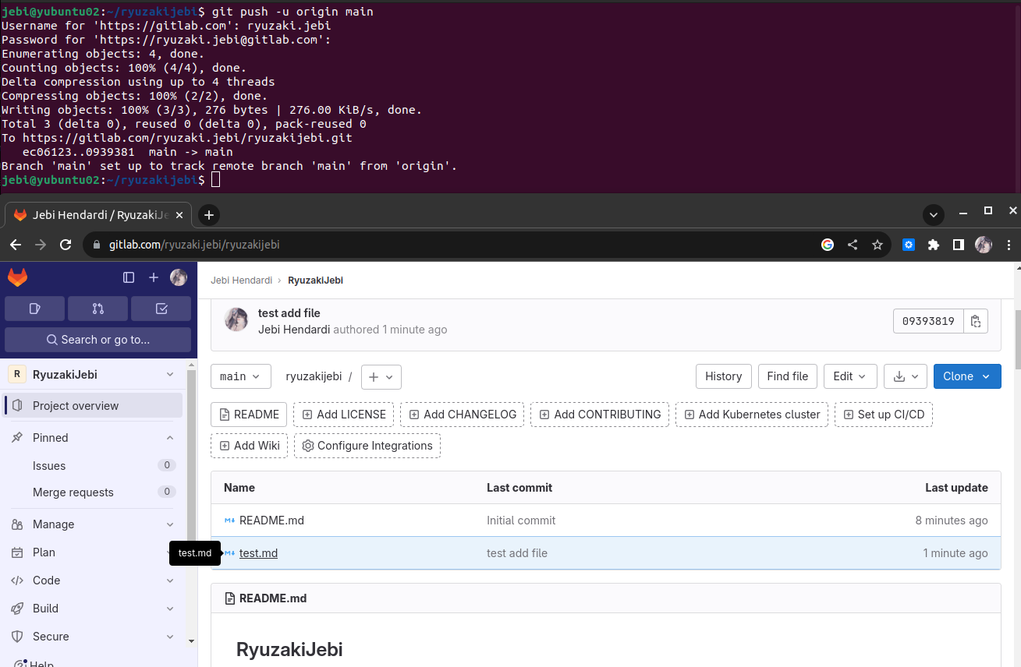This screenshot has width=1021, height=667.
Task: Click the Find file button
Action: [787, 376]
